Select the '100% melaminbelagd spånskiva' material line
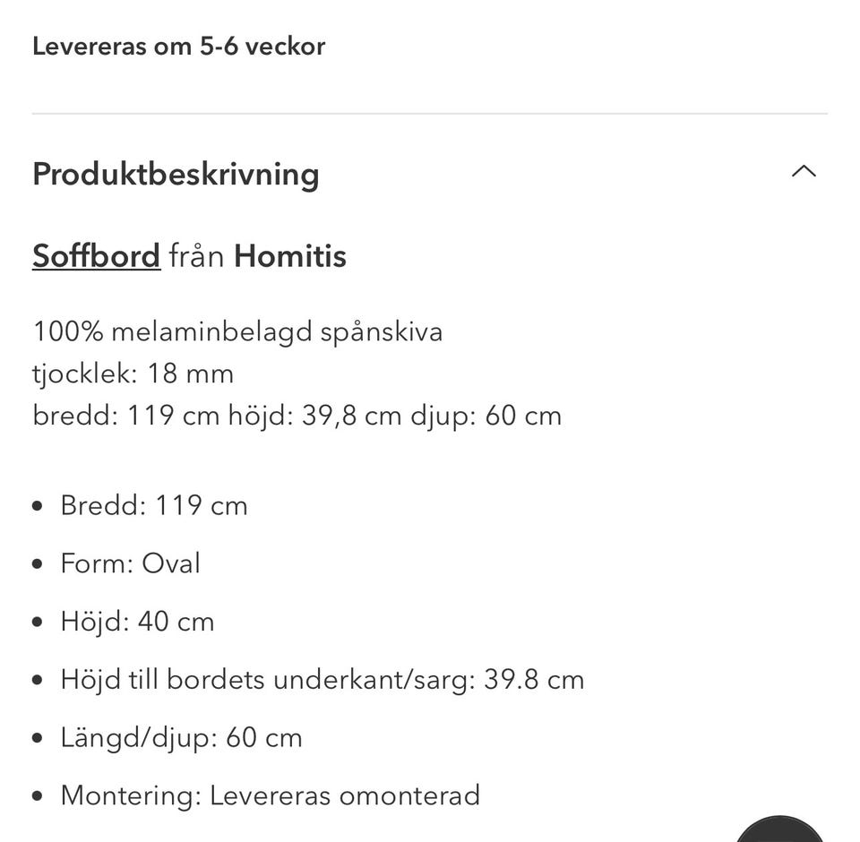The height and width of the screenshot is (842, 860). click(237, 331)
